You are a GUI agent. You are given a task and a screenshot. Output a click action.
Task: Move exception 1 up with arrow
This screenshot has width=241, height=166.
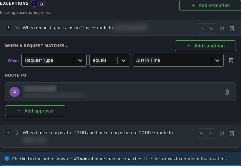tap(202, 28)
